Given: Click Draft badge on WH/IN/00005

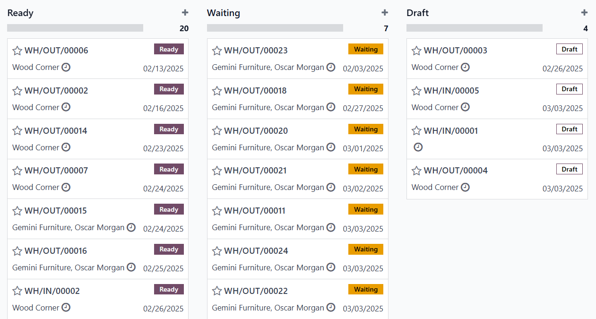Looking at the screenshot, I should [x=570, y=89].
